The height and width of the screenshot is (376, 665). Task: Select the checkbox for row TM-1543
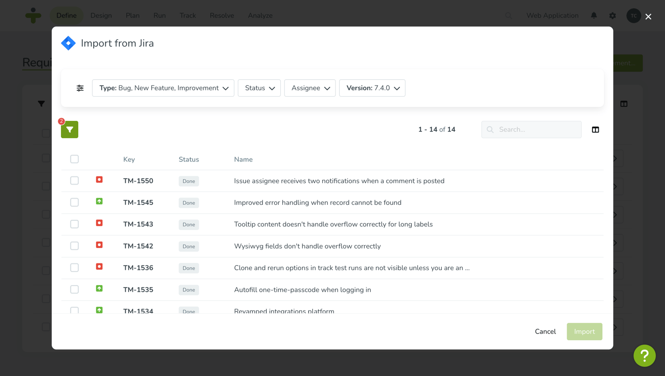tap(74, 223)
